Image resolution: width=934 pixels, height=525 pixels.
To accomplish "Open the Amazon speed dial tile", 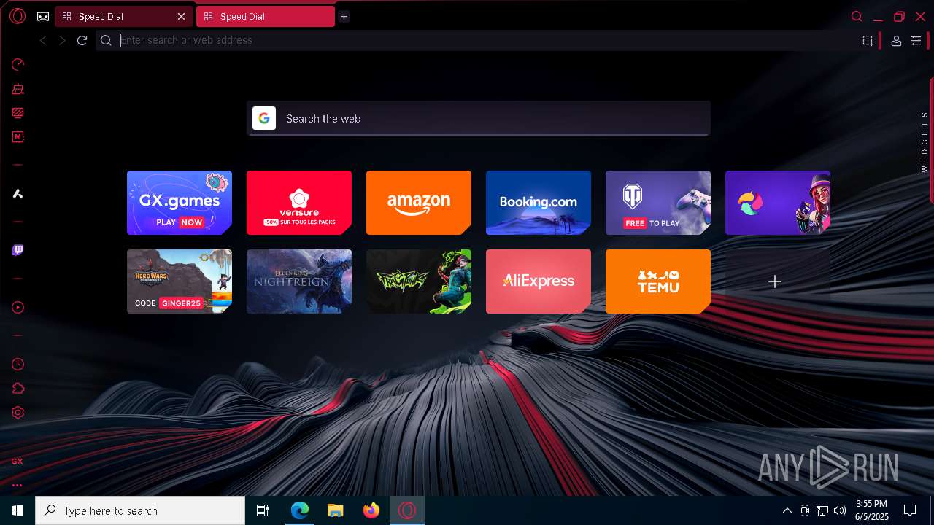I will coord(419,203).
